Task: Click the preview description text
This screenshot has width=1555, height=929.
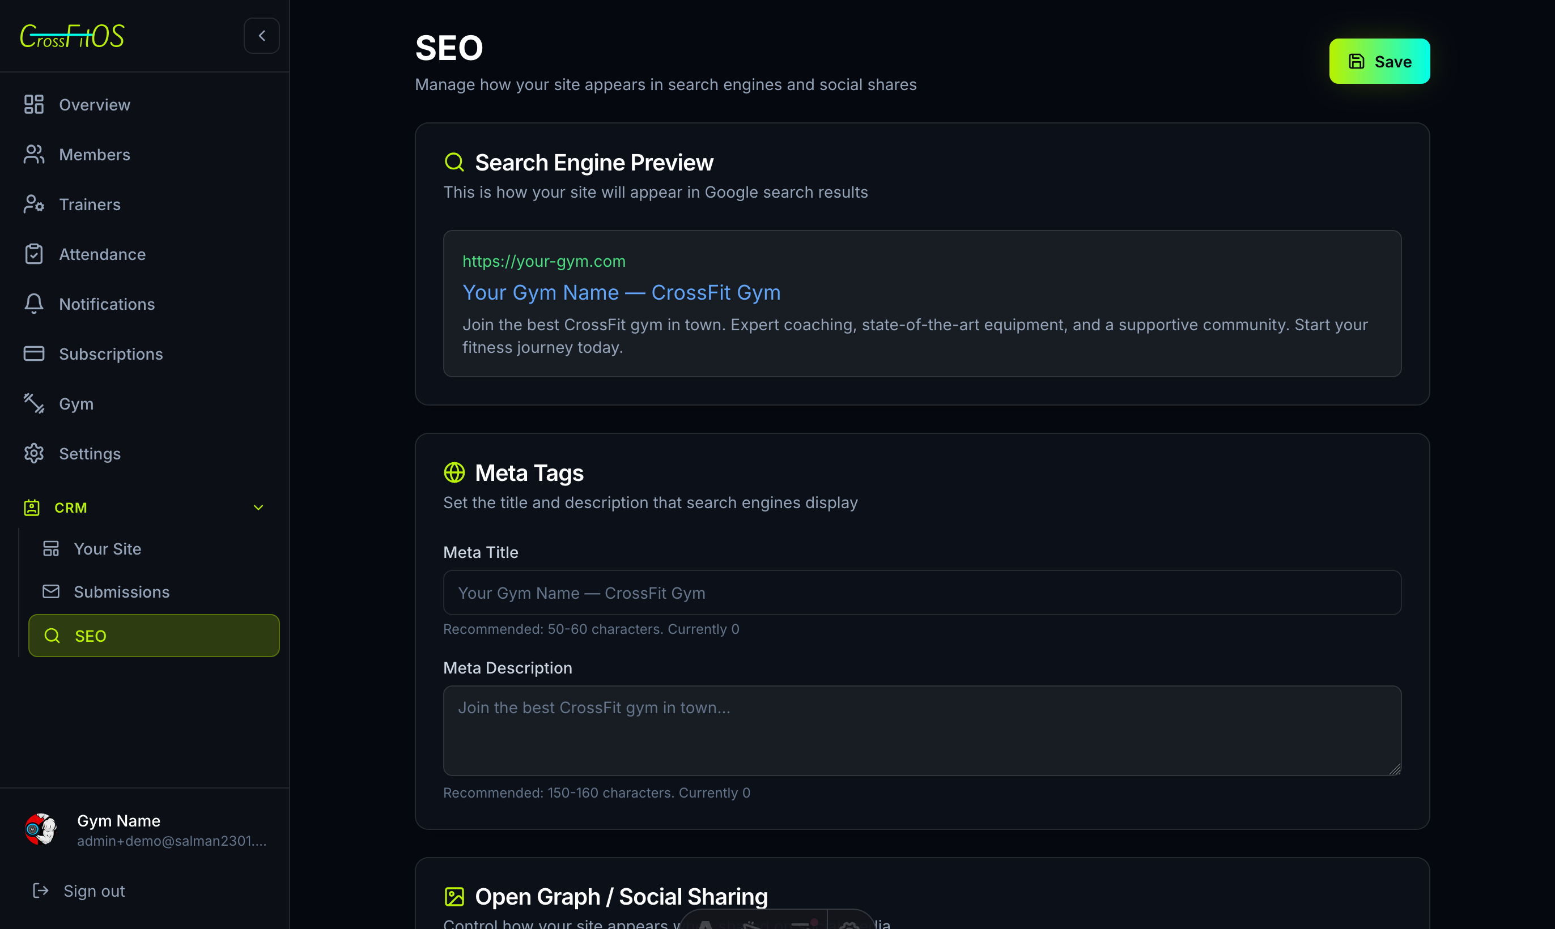Action: 915,335
